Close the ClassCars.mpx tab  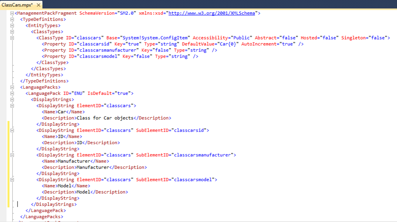click(x=38, y=5)
